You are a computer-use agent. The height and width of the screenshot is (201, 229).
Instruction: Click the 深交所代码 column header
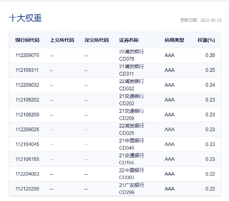point(97,40)
